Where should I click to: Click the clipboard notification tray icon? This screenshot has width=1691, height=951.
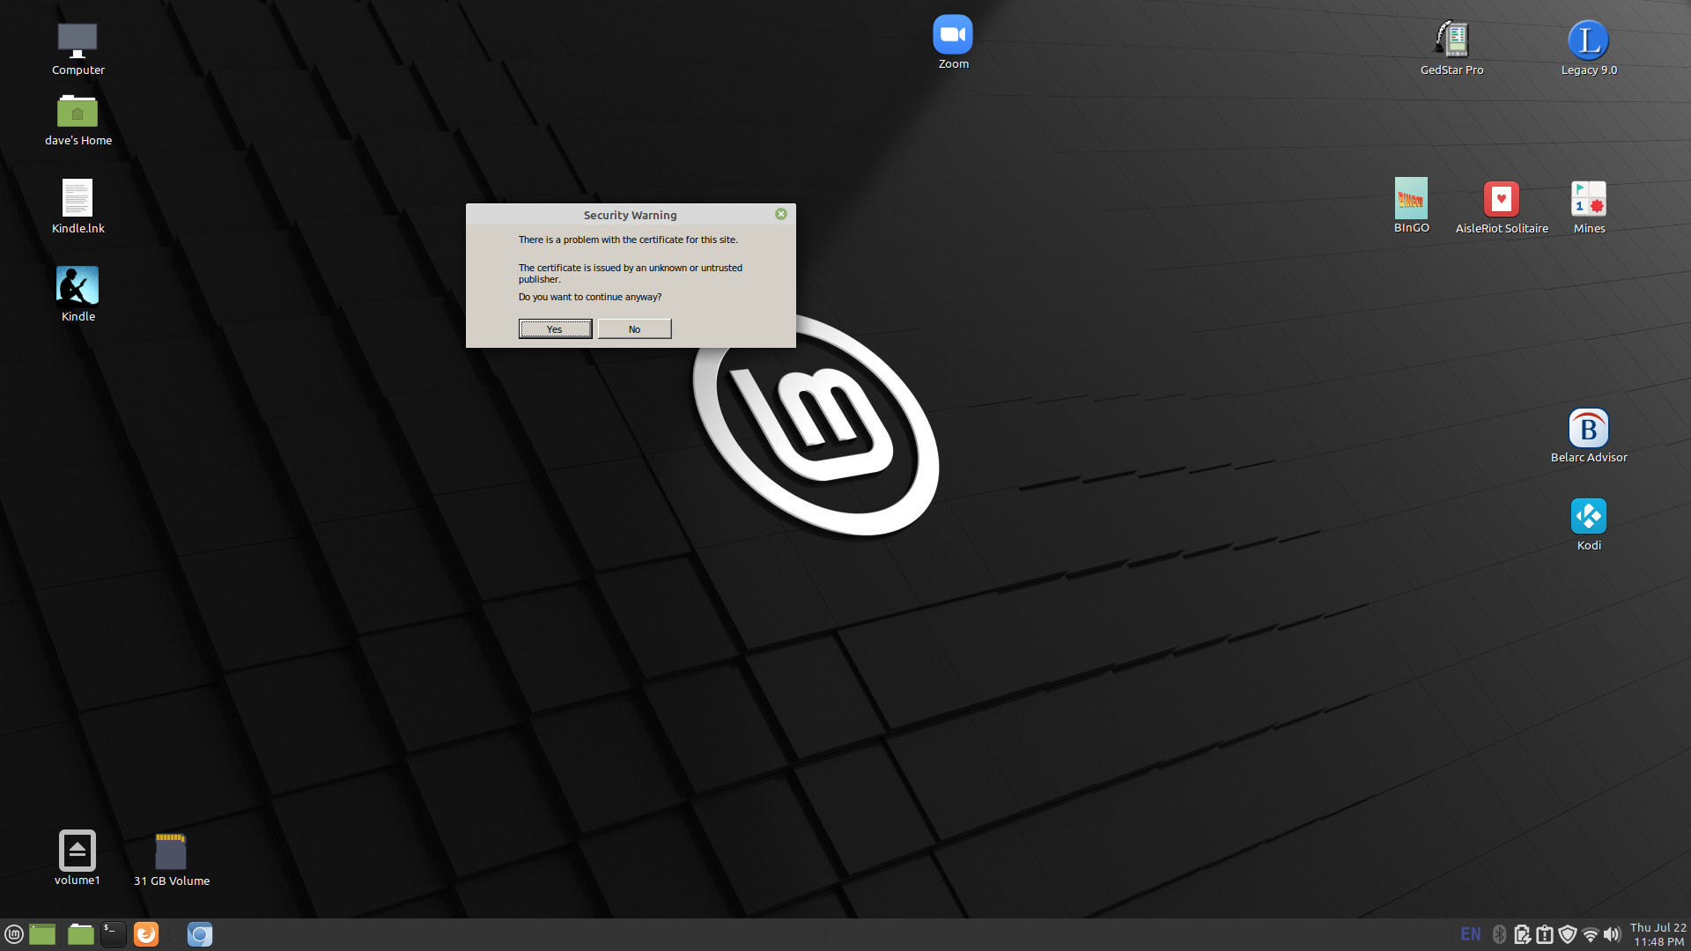point(1545,934)
